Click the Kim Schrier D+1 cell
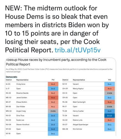The height and width of the screenshot is (139, 121). tap(110, 129)
